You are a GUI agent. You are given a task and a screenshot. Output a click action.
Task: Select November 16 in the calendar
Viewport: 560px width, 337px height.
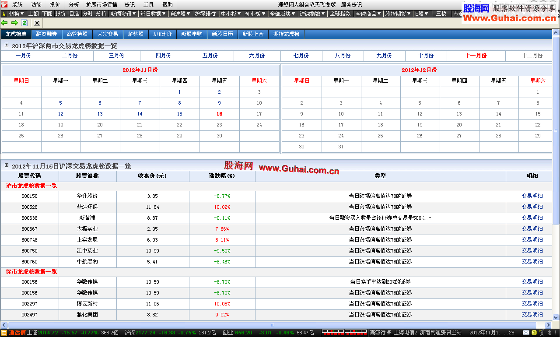[219, 114]
